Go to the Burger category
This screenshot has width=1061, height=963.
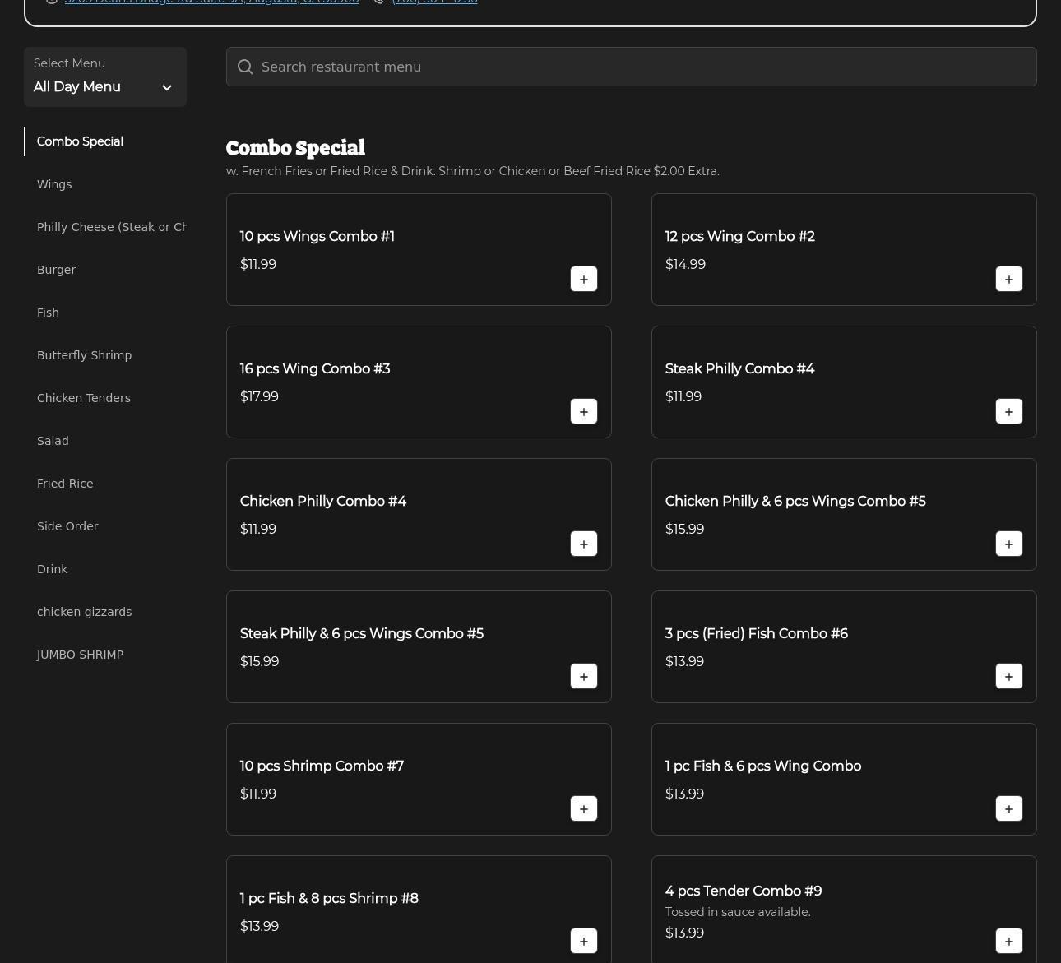(56, 270)
